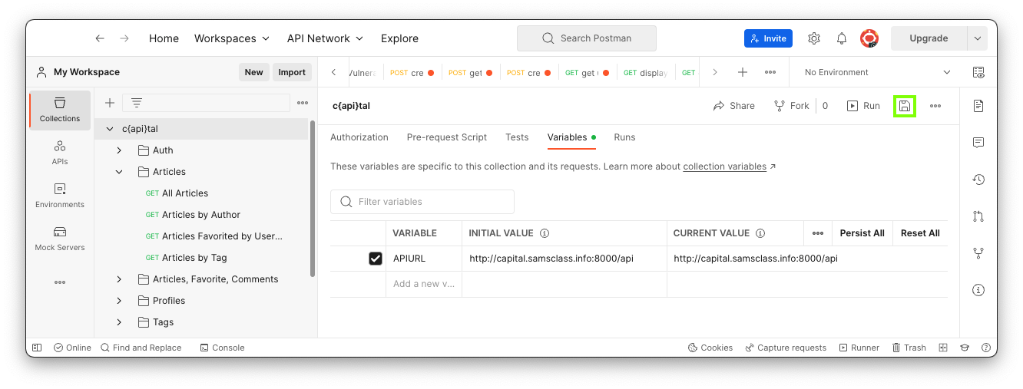Screen dimensions: 1023x389
Task: Open the notifications bell
Action: [x=842, y=38]
